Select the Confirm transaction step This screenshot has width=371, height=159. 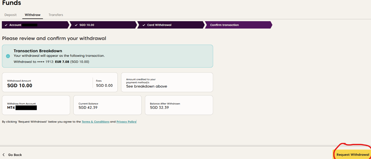tap(224, 25)
